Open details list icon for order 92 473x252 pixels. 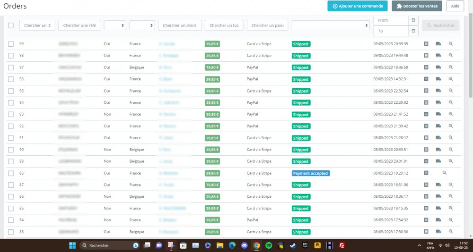coord(426,126)
